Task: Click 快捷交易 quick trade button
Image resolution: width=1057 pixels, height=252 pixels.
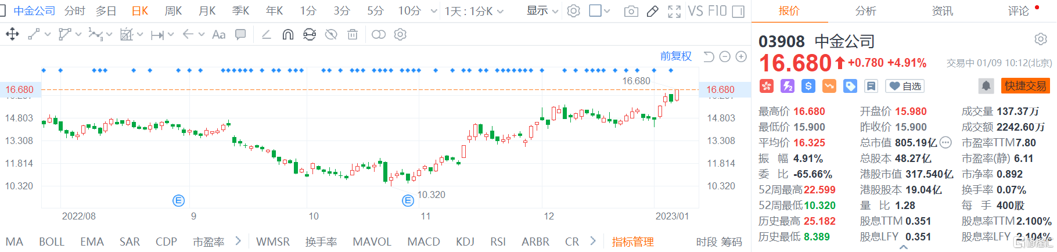Action: (1025, 87)
